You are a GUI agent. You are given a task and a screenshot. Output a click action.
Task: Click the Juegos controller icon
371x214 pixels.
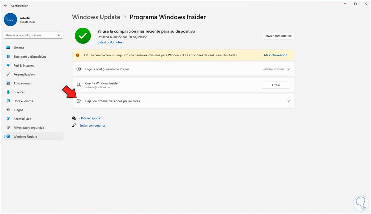tap(8, 110)
